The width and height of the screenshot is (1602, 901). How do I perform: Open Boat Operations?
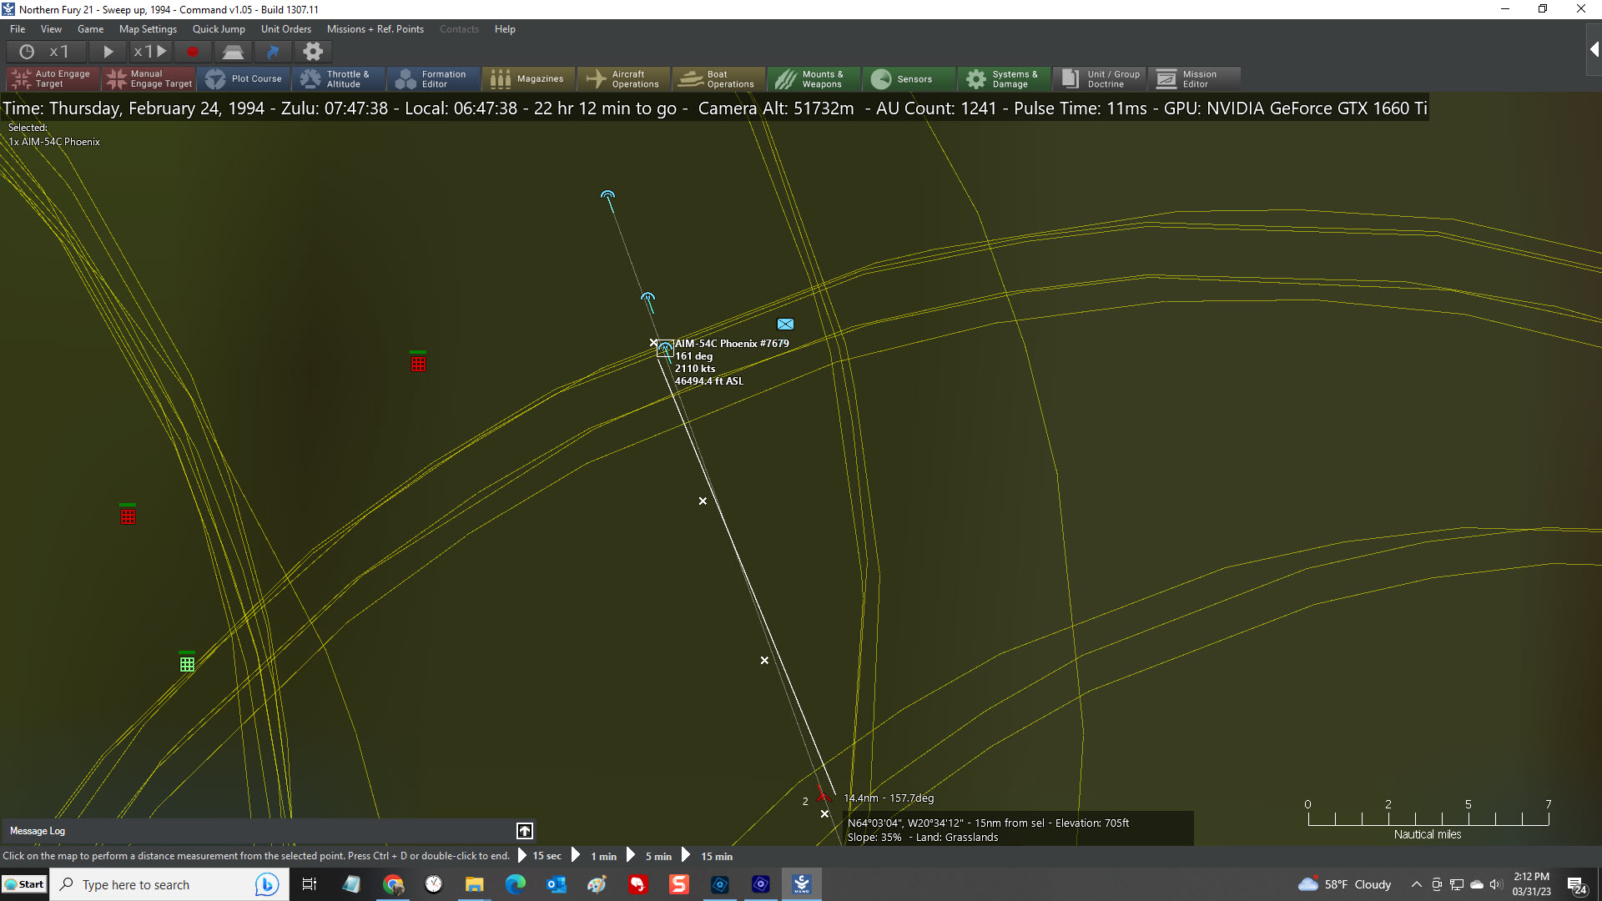click(x=719, y=79)
